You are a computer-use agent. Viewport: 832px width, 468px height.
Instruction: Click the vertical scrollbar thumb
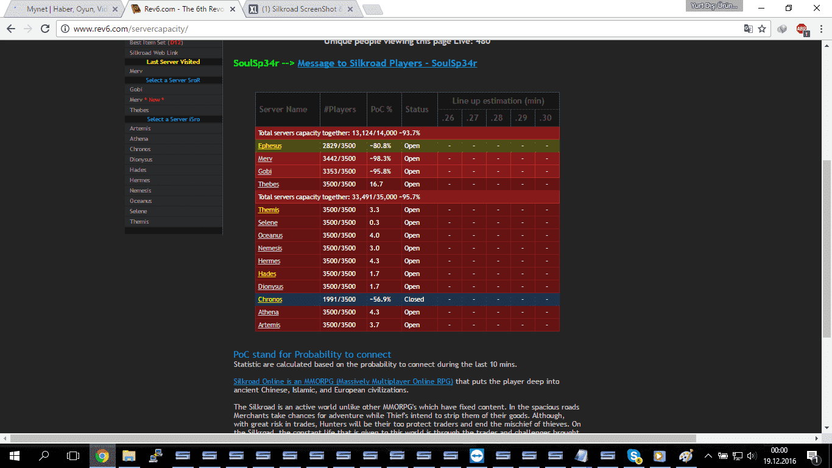click(827, 249)
